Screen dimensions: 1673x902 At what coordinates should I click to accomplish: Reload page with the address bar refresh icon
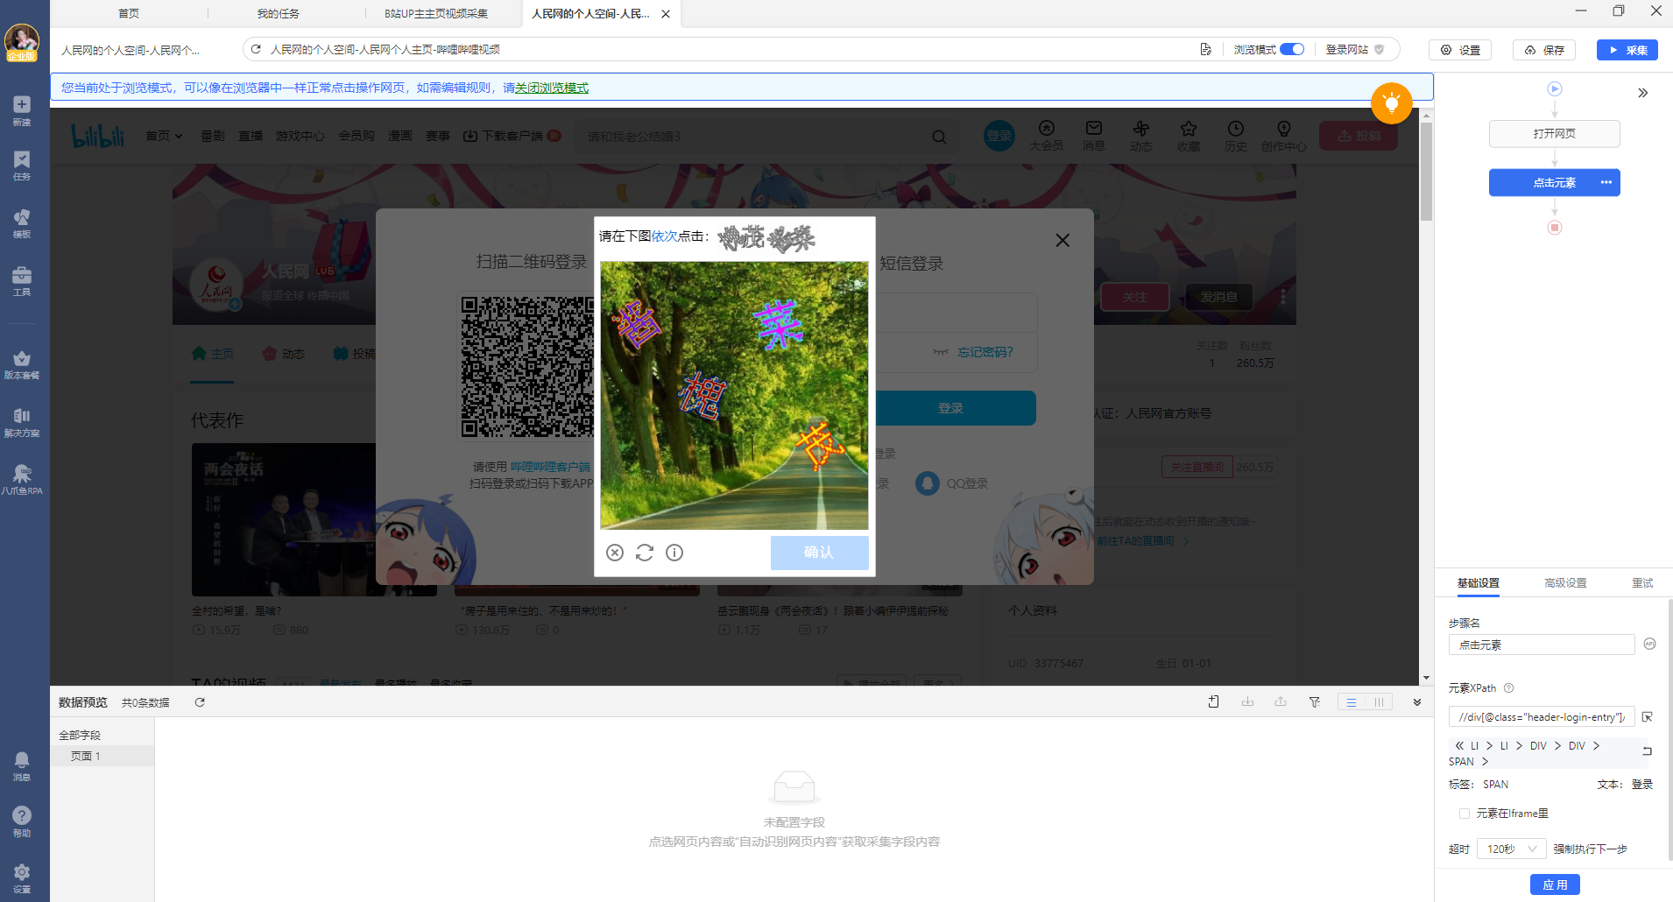click(256, 49)
